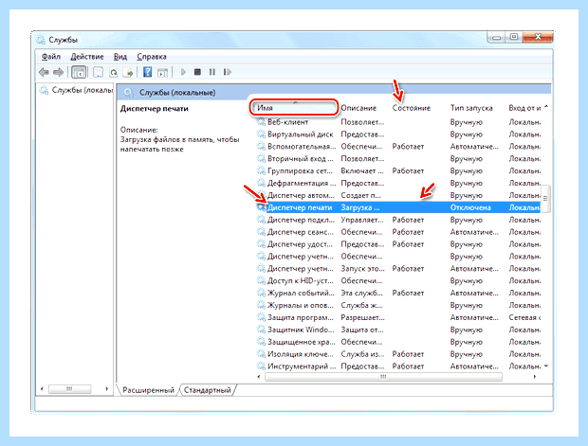Select the Защищенное хра... service row
Viewport: 588px width, 446px height.
[x=398, y=342]
